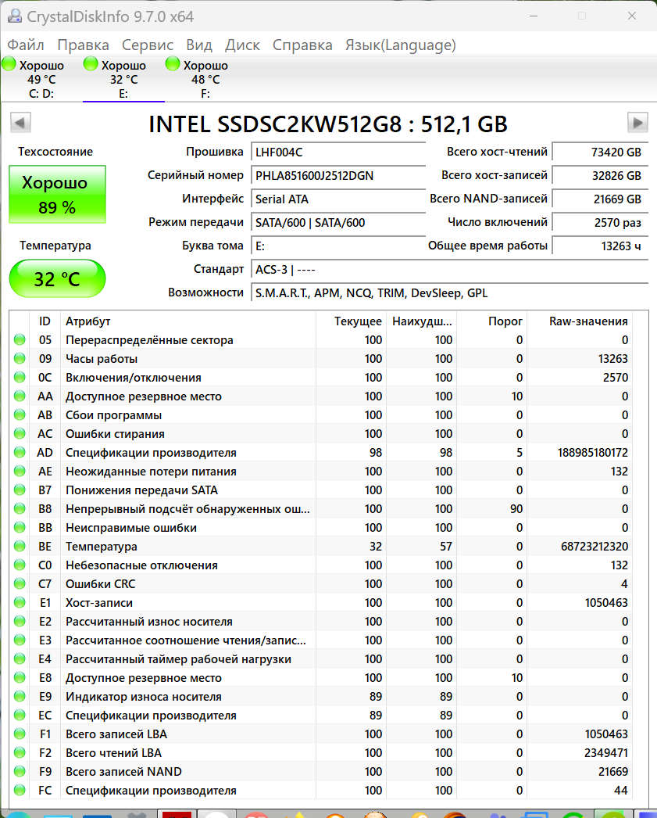Image resolution: width=657 pixels, height=818 pixels.
Task: Open the Язык(Language) menu
Action: 400,45
